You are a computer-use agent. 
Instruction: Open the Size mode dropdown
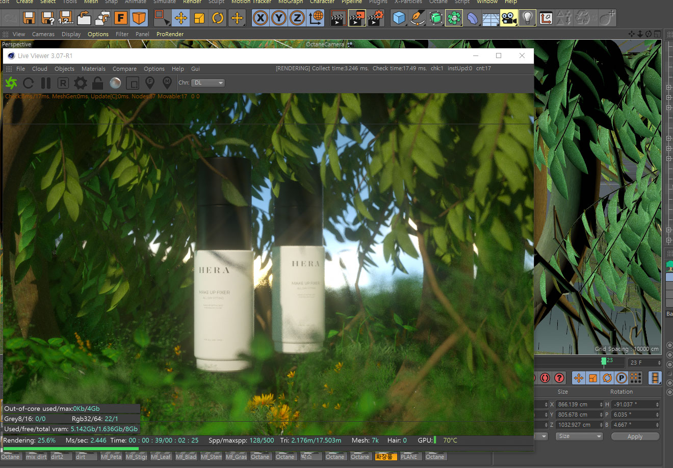[x=580, y=436]
